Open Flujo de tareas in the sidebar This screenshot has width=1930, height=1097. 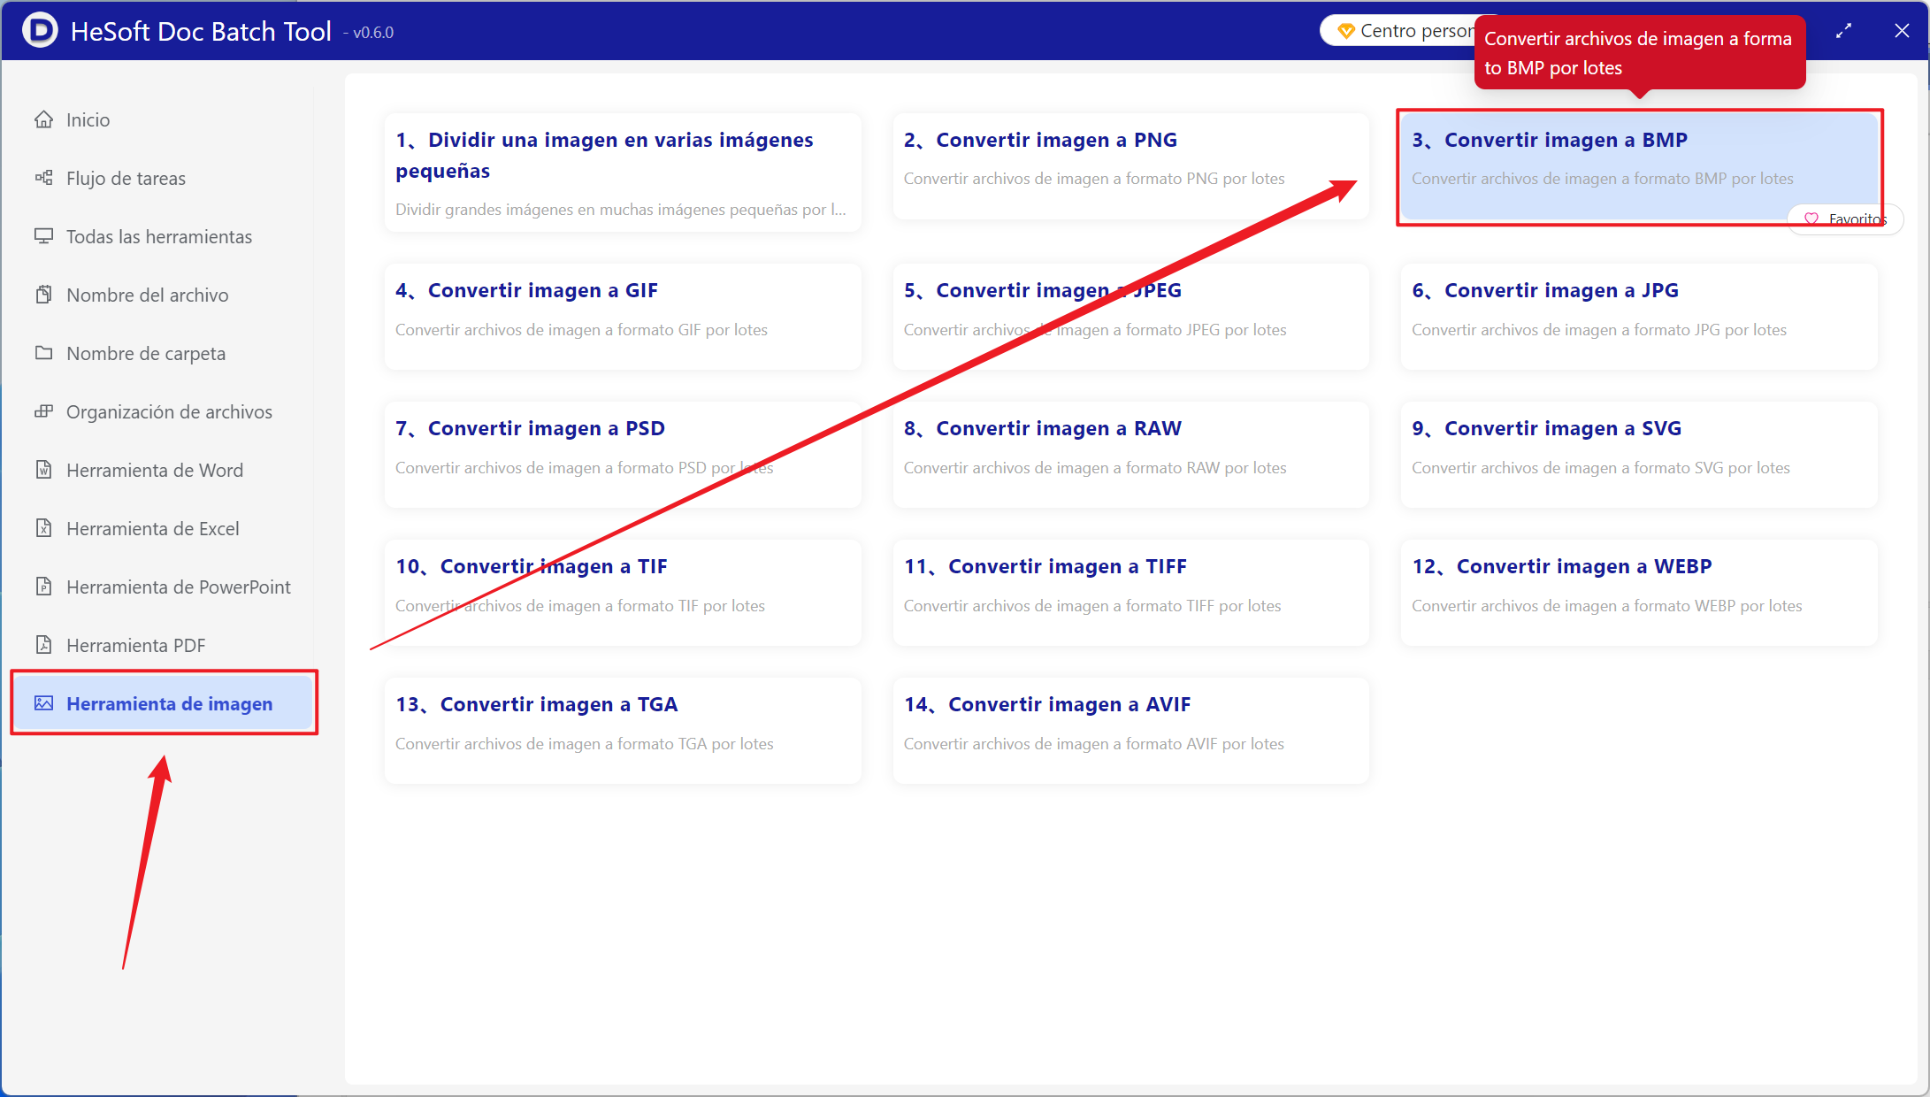pyautogui.click(x=164, y=178)
